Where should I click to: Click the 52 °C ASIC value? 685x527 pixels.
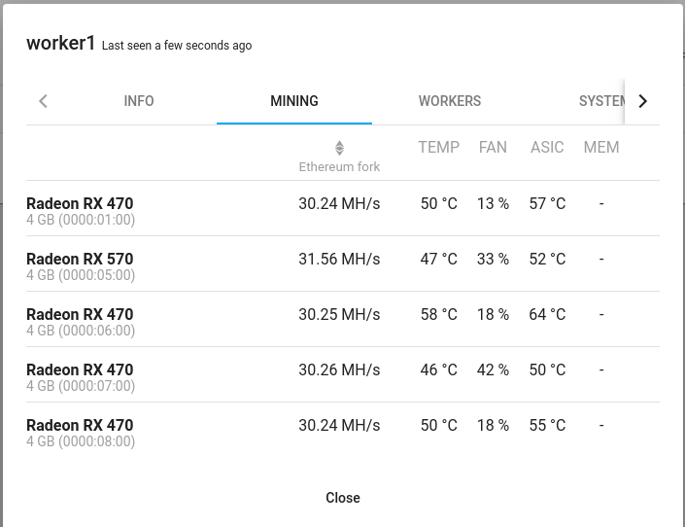click(547, 260)
